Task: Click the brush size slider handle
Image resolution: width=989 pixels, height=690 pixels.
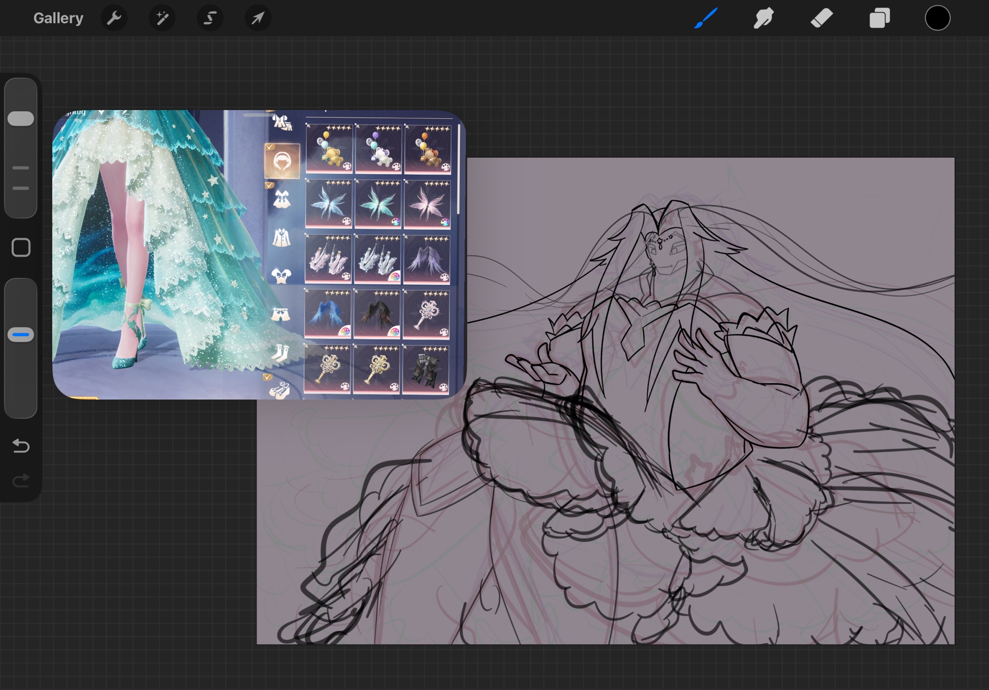Action: click(x=21, y=119)
